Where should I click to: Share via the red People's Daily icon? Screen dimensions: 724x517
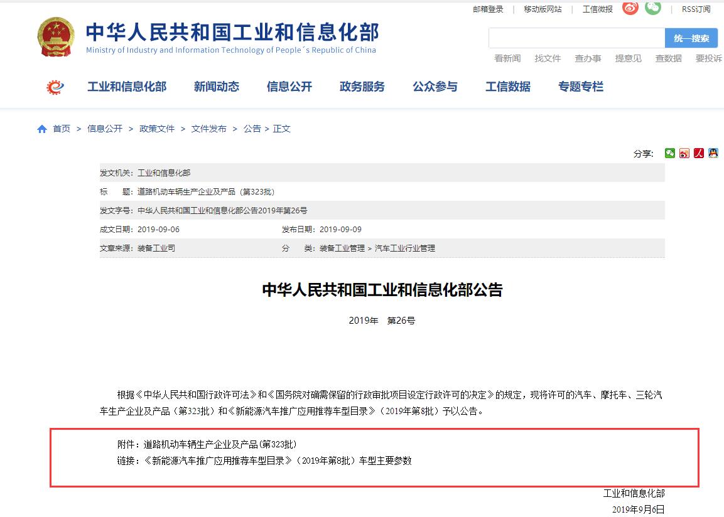coord(699,153)
